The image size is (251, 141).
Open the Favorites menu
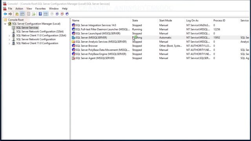click(x=40, y=9)
